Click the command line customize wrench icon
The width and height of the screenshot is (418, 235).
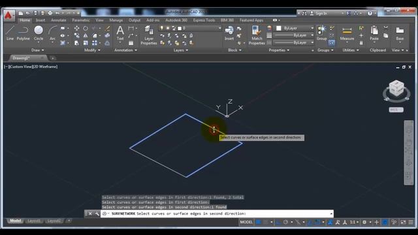click(x=97, y=213)
